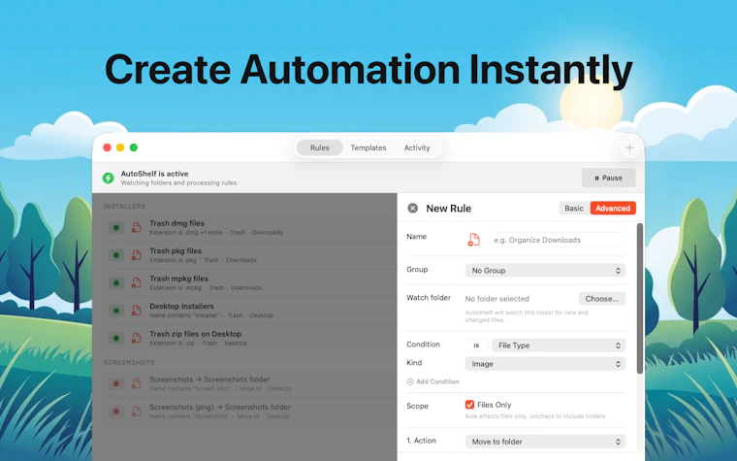Uncheck the Files Only checkbox
This screenshot has height=461, width=737.
469,405
